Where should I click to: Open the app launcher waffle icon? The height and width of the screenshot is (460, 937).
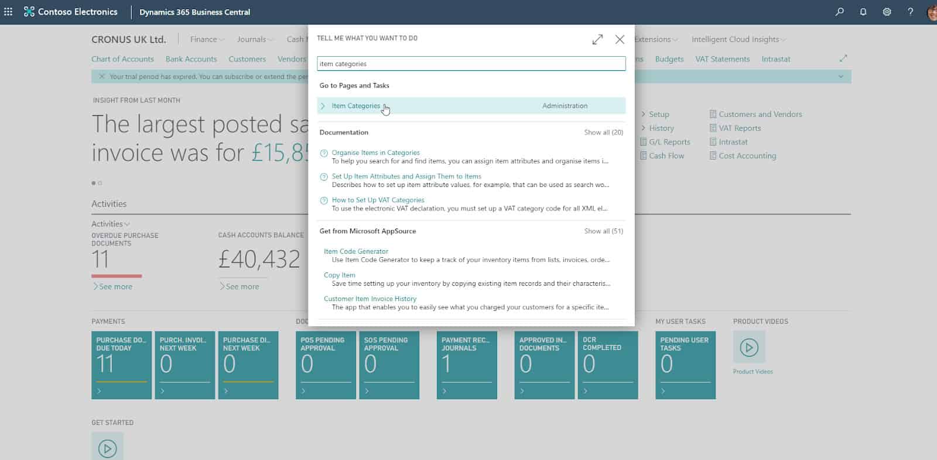point(8,12)
